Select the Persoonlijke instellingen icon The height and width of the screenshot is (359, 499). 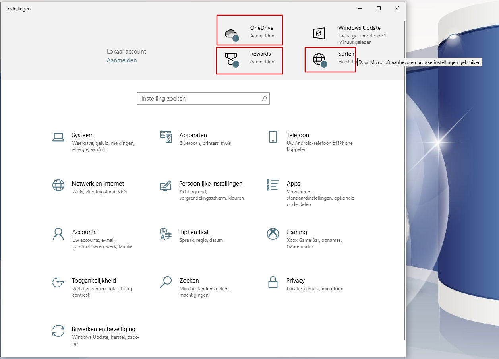coord(165,185)
